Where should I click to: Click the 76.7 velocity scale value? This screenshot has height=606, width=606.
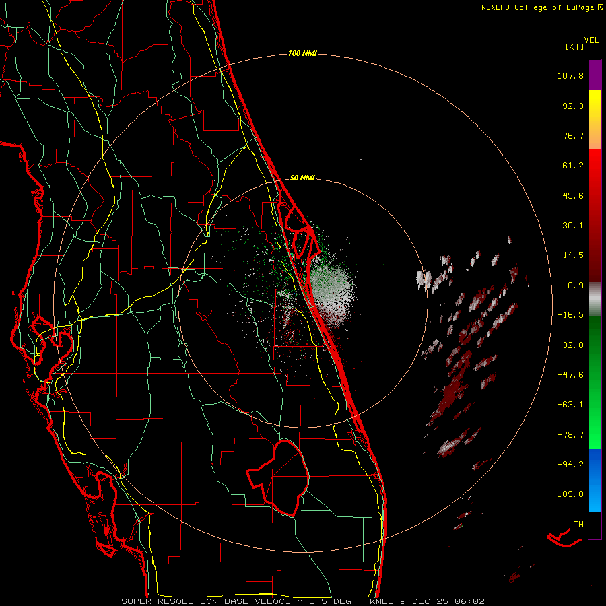(x=573, y=135)
